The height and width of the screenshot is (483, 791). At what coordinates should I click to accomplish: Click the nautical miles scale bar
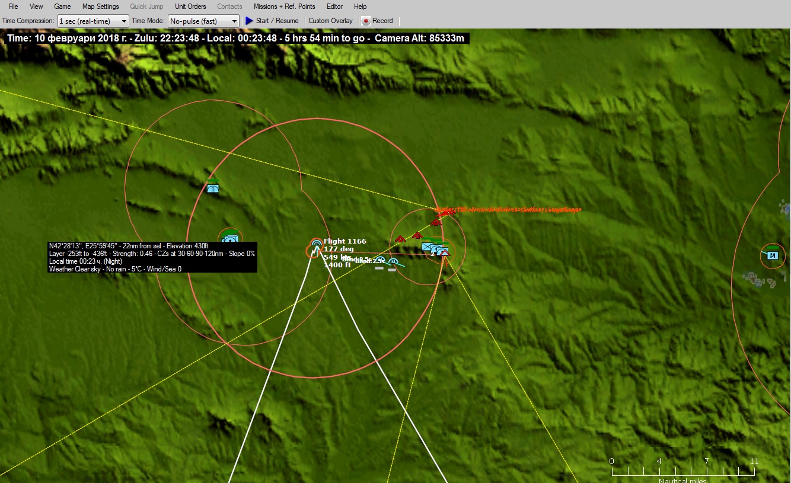click(x=682, y=472)
